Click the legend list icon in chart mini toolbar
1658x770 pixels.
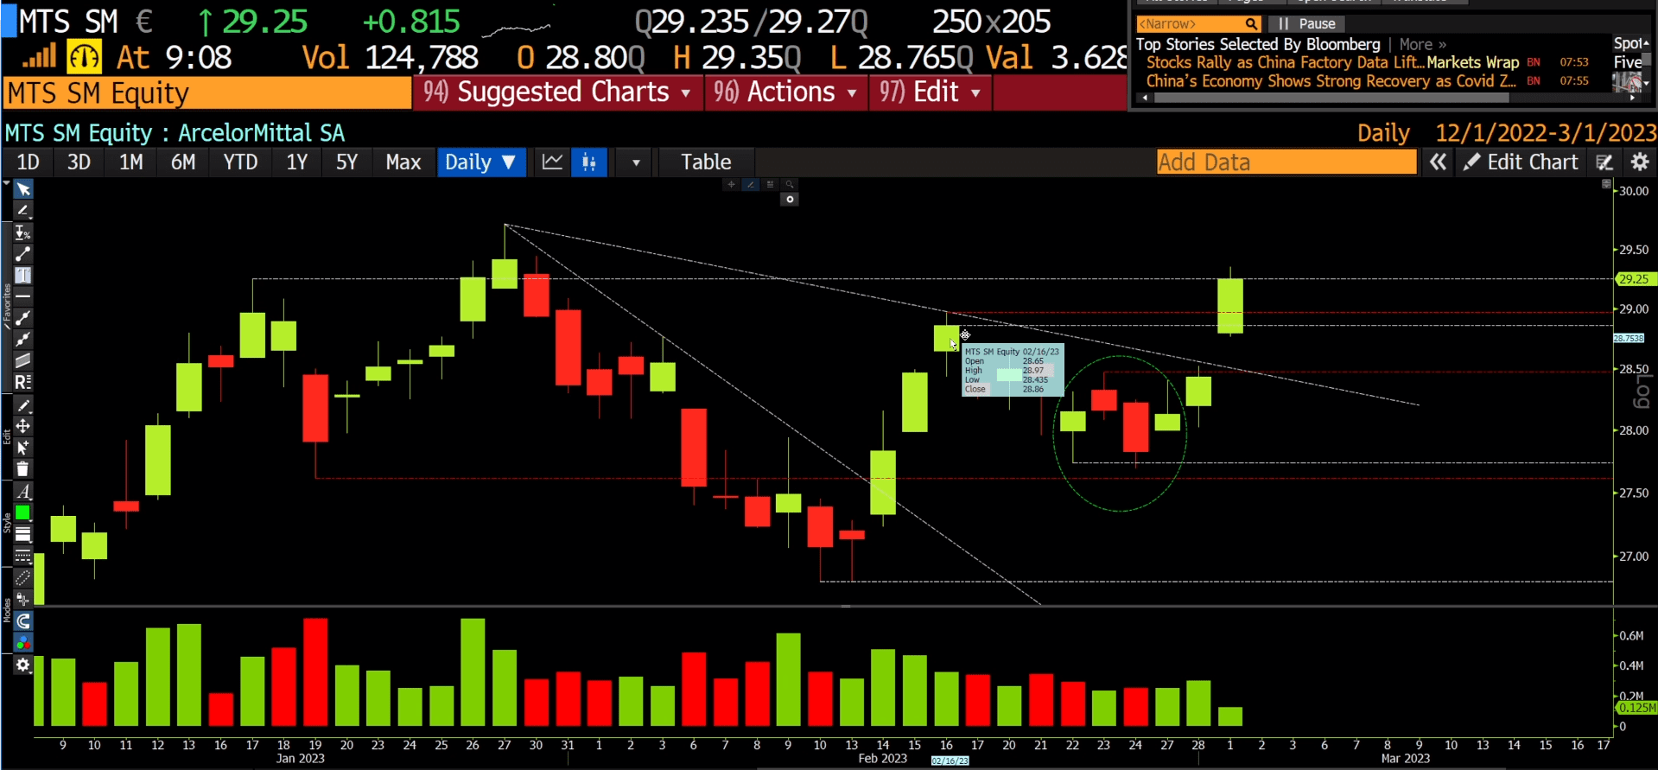point(770,184)
